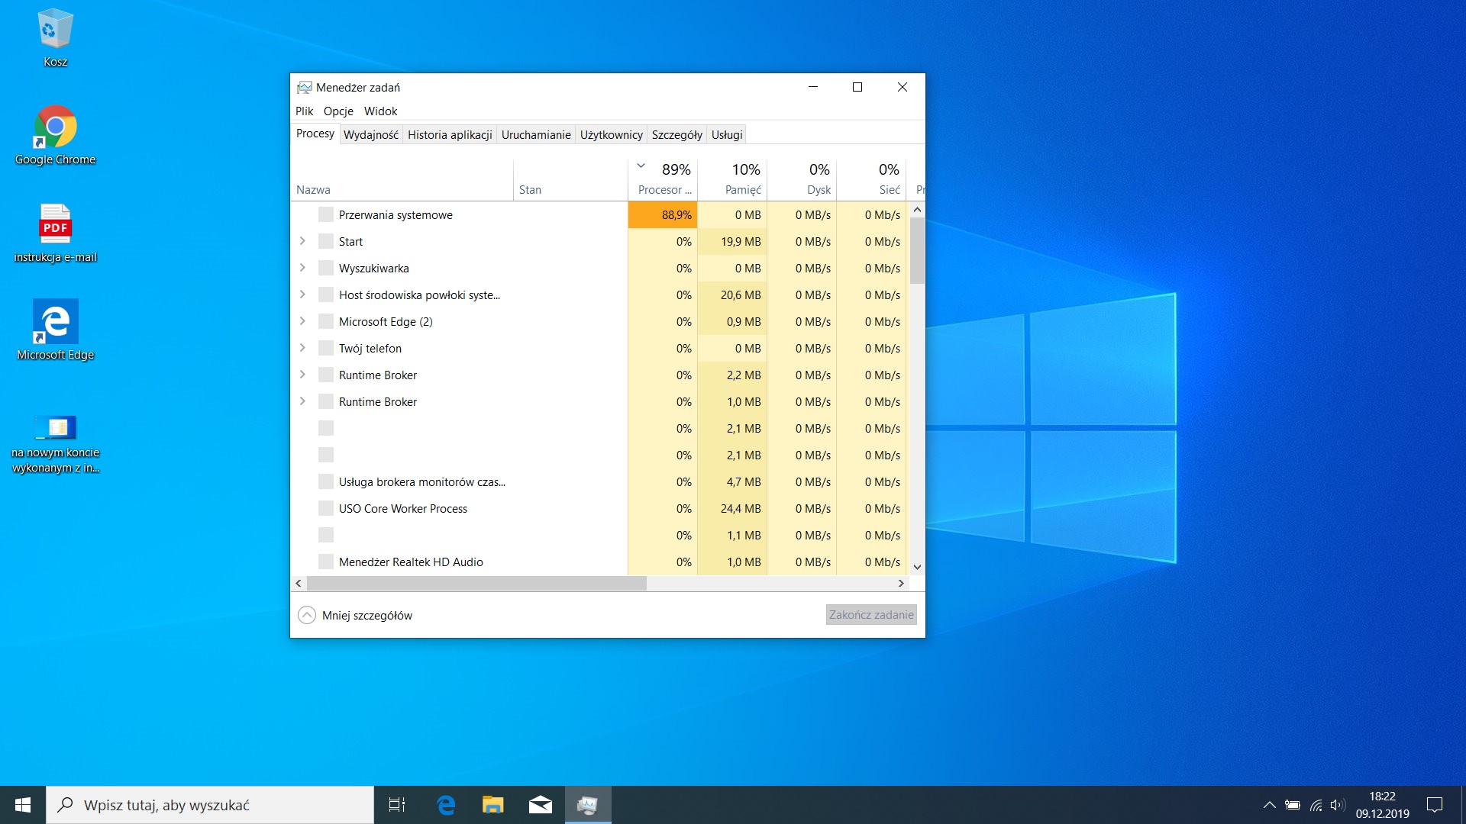Screen dimensions: 1466x824
Task: Open instrukcja e-mail PDF file
Action: pyautogui.click(x=55, y=225)
